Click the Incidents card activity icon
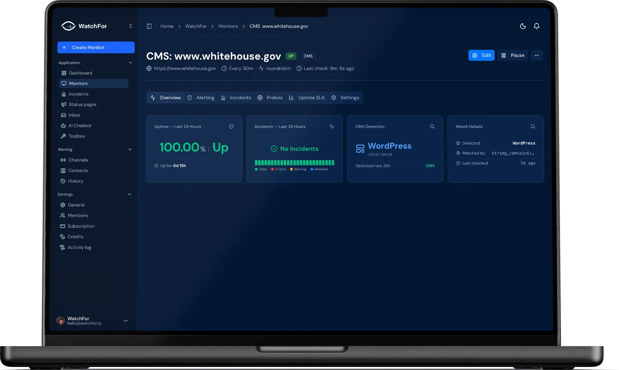 (332, 127)
